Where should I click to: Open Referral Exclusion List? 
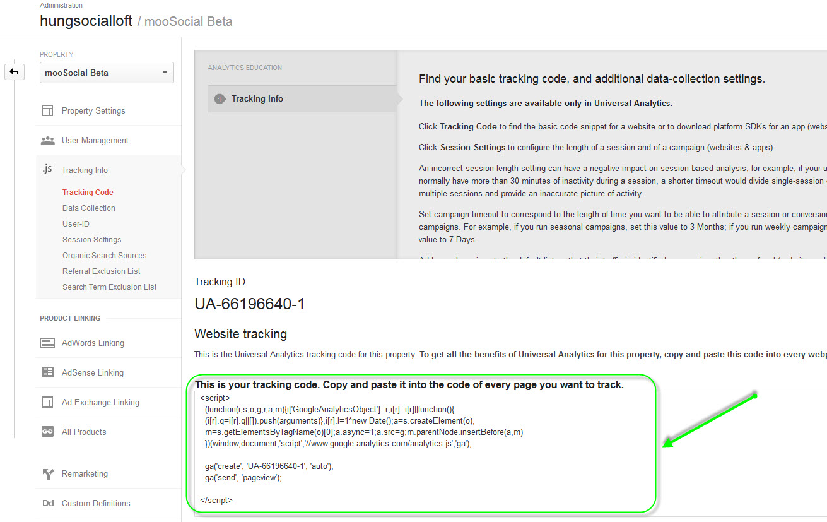point(102,271)
